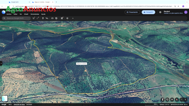Screen dimensions: 189x106
Task: Open the Herramientas menu
Action: (35, 14)
